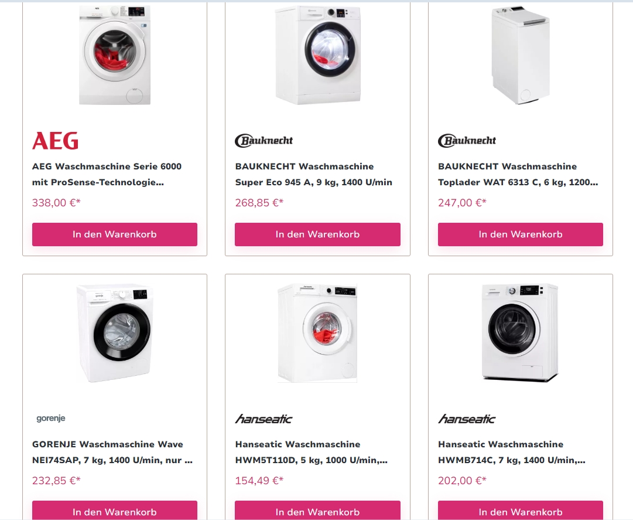Open the Hanseatic HWM5T110D product image
The width and height of the screenshot is (633, 520).
[318, 333]
